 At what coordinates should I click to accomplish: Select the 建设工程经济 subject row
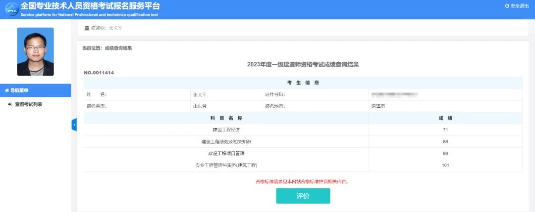(226, 130)
